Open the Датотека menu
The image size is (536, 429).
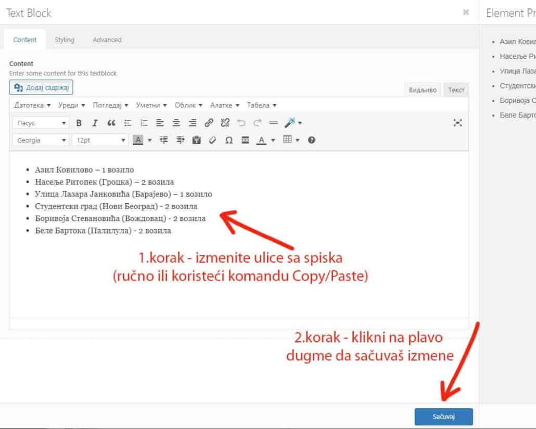click(32, 105)
